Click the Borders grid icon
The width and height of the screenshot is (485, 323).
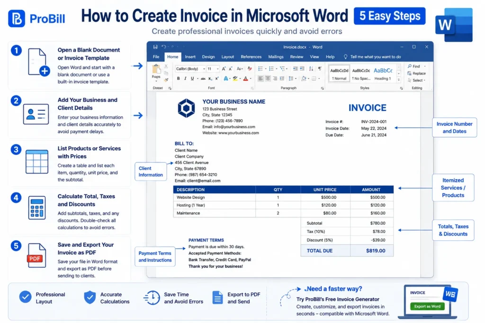(314, 79)
